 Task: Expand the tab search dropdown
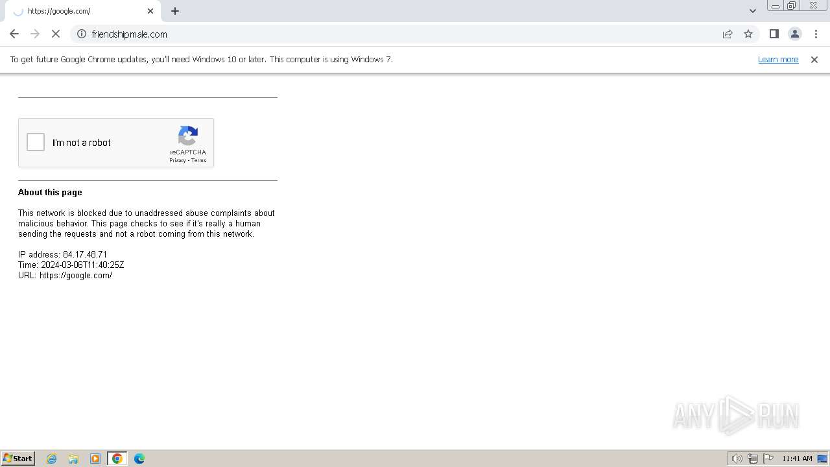click(753, 11)
